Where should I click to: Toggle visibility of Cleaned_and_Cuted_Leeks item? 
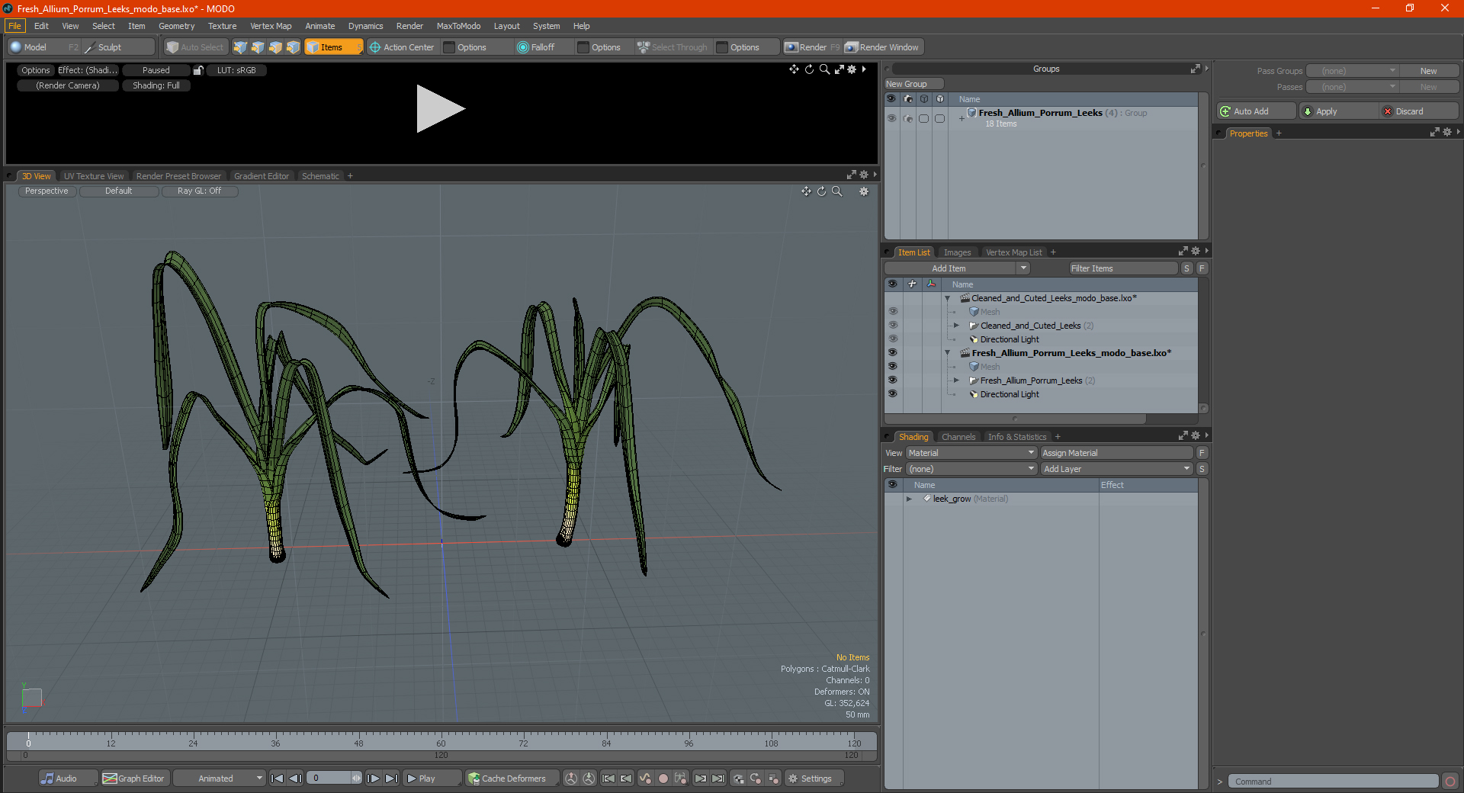pyautogui.click(x=892, y=326)
